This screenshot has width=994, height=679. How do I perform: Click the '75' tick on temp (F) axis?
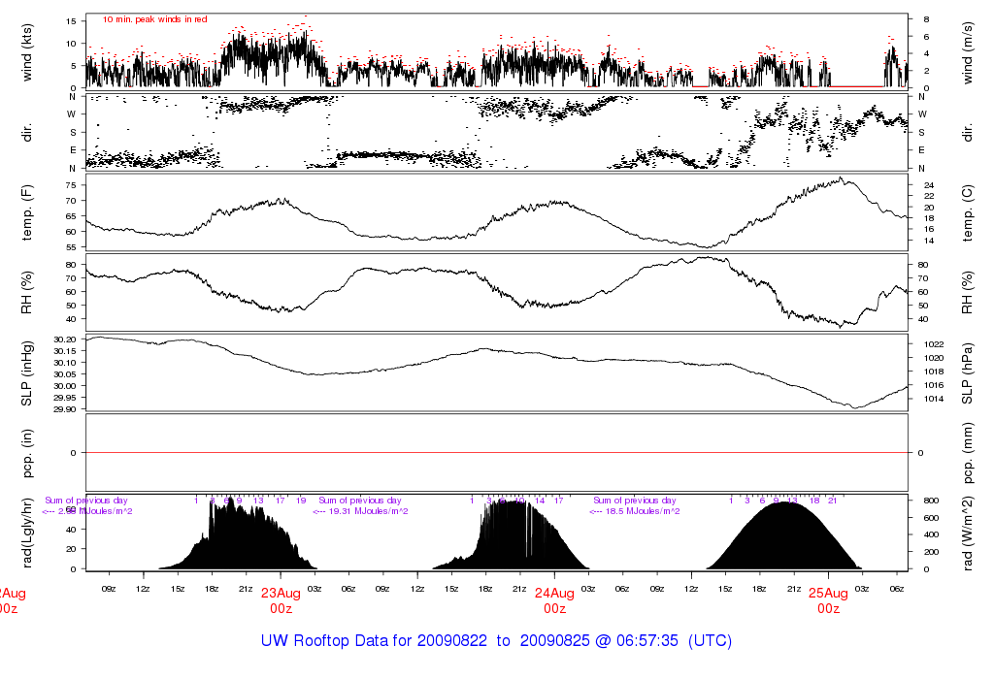click(71, 185)
